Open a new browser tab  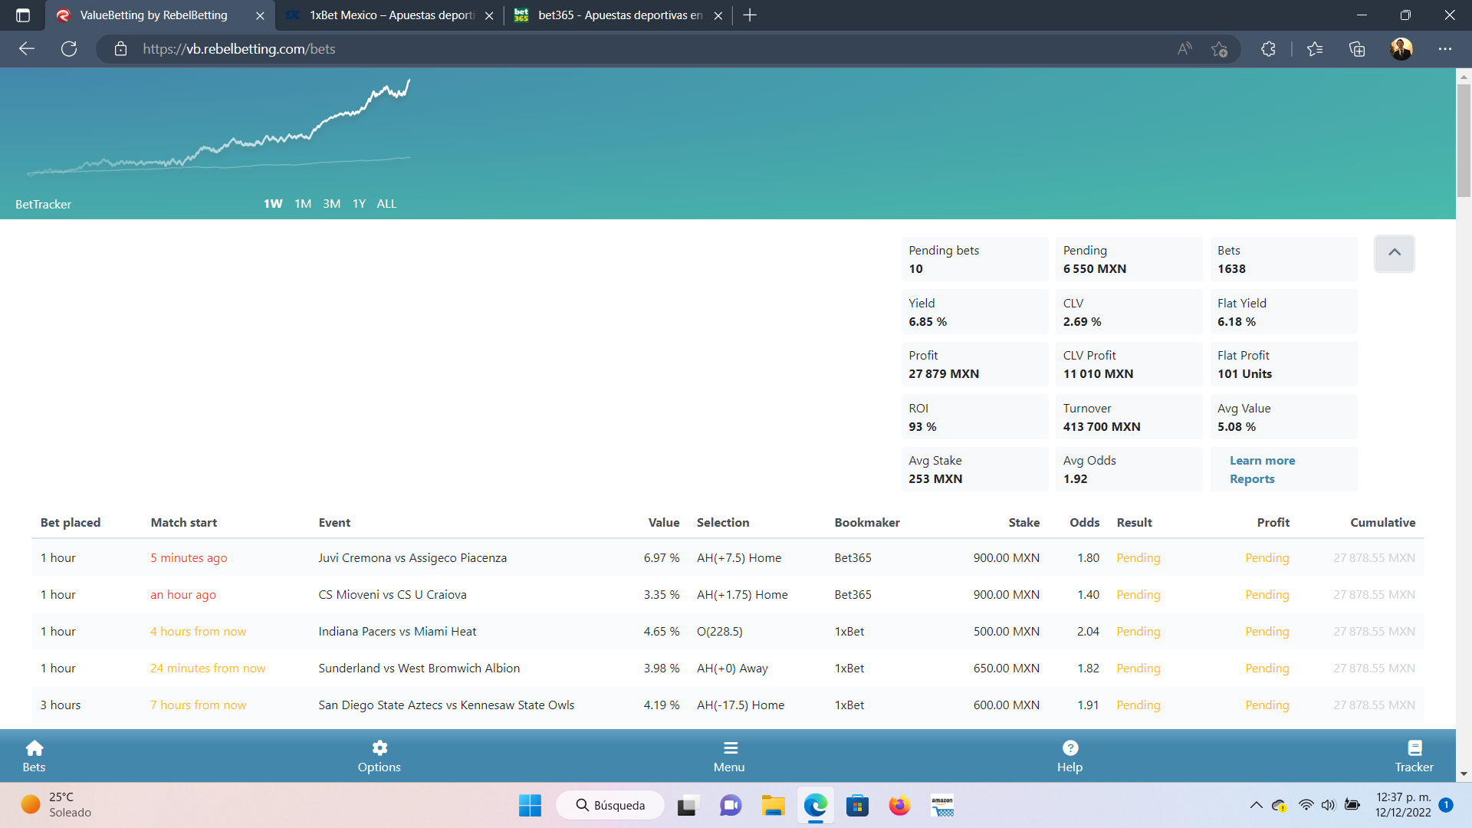pos(750,15)
